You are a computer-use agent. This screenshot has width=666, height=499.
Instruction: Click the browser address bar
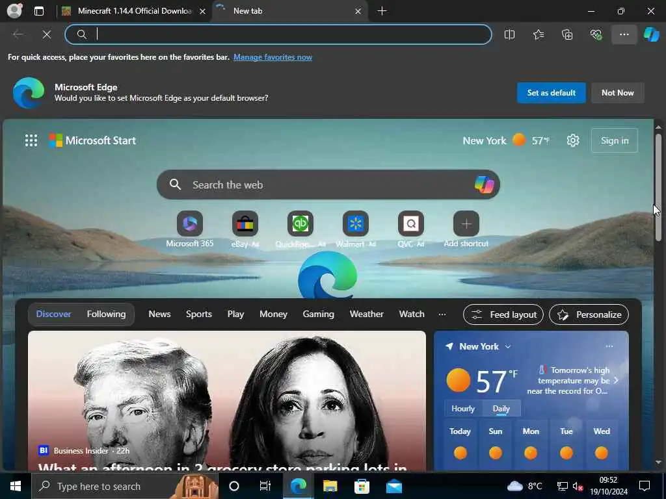(x=278, y=34)
